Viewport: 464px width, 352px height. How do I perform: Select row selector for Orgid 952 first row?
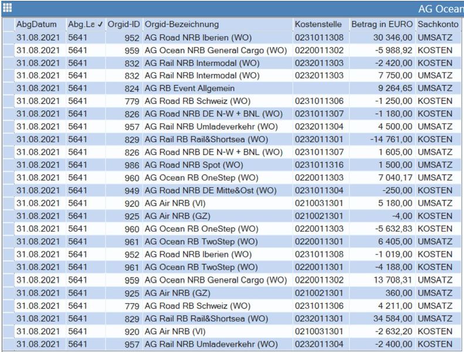click(8, 38)
